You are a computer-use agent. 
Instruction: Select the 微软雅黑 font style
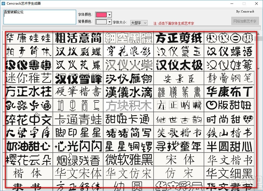coord(128,159)
